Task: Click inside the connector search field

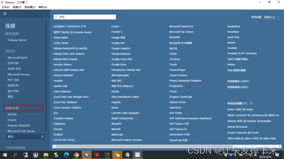Action: (85, 17)
